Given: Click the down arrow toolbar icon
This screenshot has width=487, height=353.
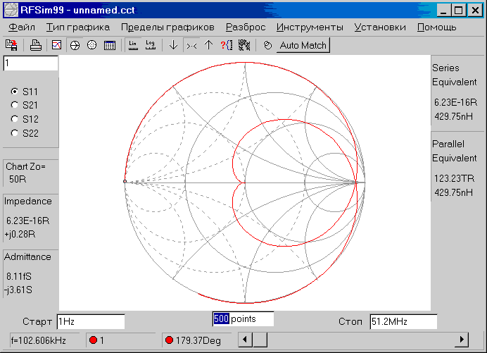Looking at the screenshot, I should pos(173,45).
